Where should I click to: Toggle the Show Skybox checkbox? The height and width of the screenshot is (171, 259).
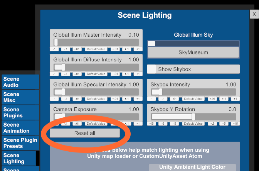[151, 69]
